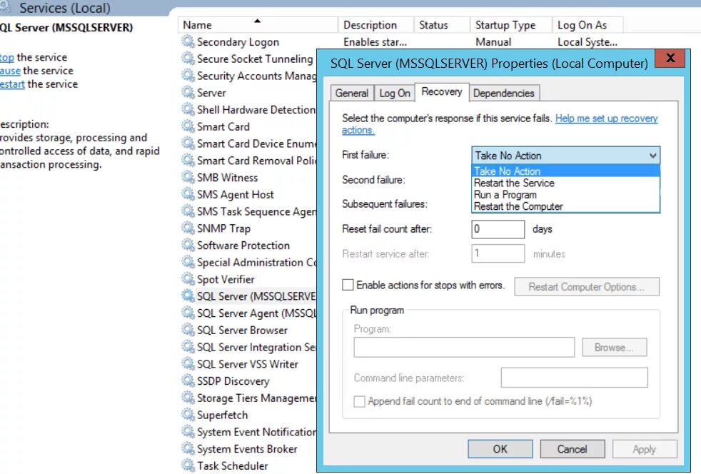The height and width of the screenshot is (474, 701).
Task: Click the gear icon beside Spot Verifier
Action: [x=188, y=280]
